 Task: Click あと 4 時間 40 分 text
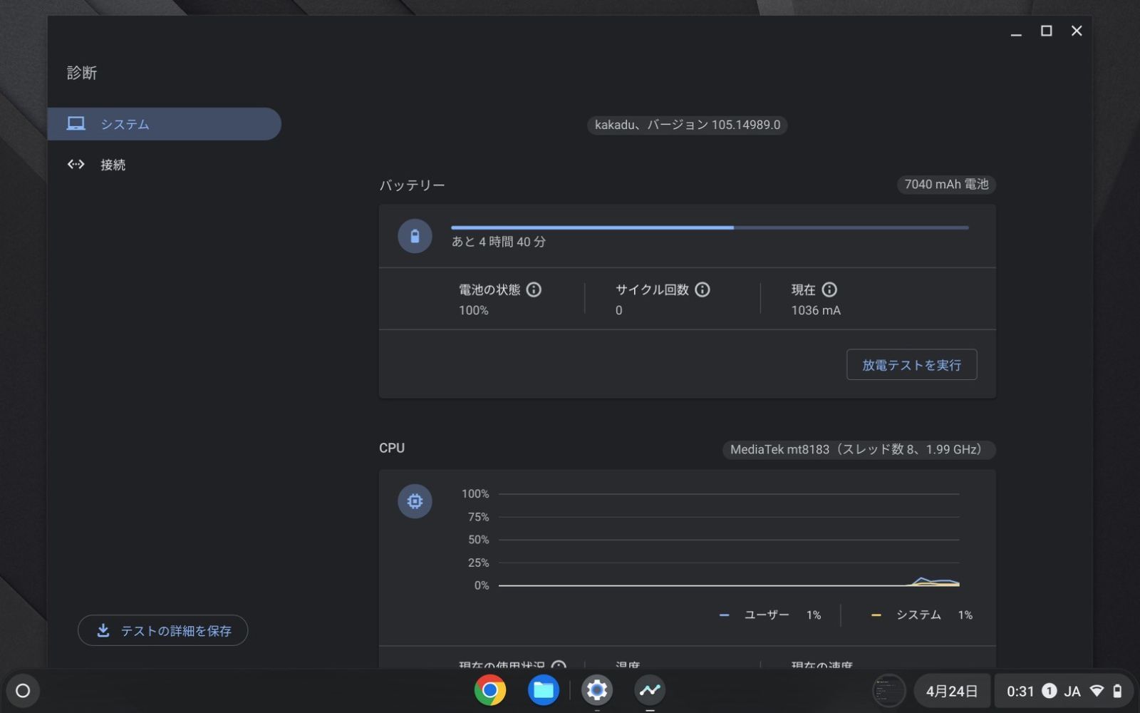click(x=499, y=242)
